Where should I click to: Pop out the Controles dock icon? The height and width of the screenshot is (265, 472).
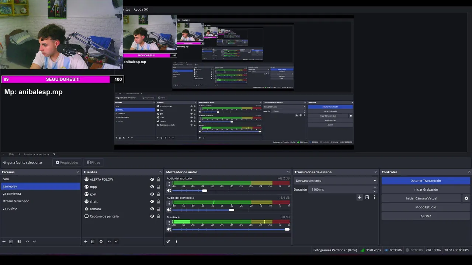pyautogui.click(x=469, y=172)
